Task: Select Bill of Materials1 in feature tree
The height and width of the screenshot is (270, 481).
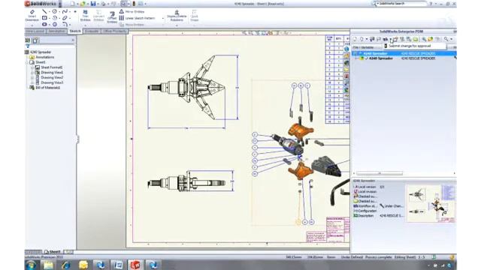Action: click(48, 88)
